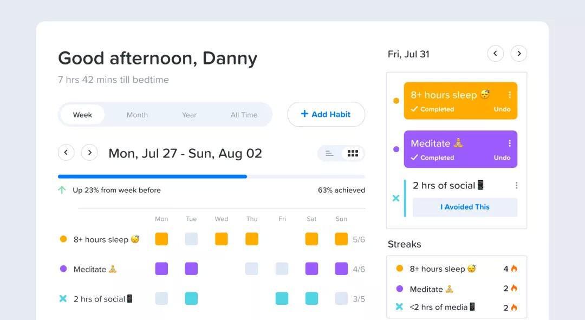The width and height of the screenshot is (585, 320).
Task: Open options menu on 2 hrs of social card
Action: click(516, 185)
